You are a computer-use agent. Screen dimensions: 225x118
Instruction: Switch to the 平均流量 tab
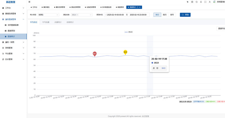click(46, 22)
